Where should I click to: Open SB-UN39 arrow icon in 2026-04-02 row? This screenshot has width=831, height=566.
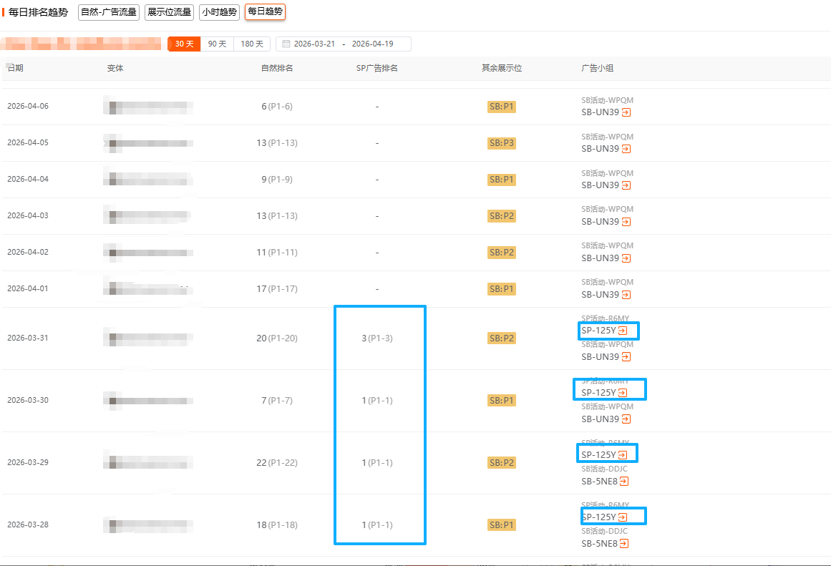[626, 258]
